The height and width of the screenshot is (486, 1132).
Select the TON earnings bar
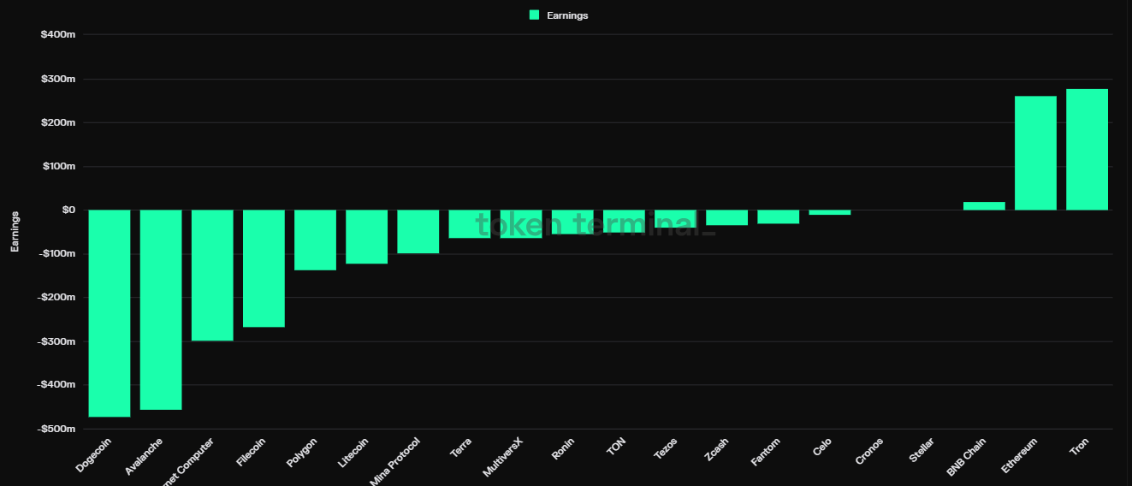pos(624,221)
